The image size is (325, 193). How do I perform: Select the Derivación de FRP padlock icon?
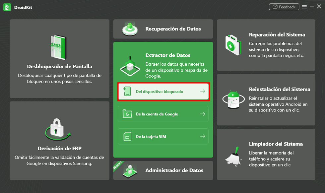pos(58,130)
